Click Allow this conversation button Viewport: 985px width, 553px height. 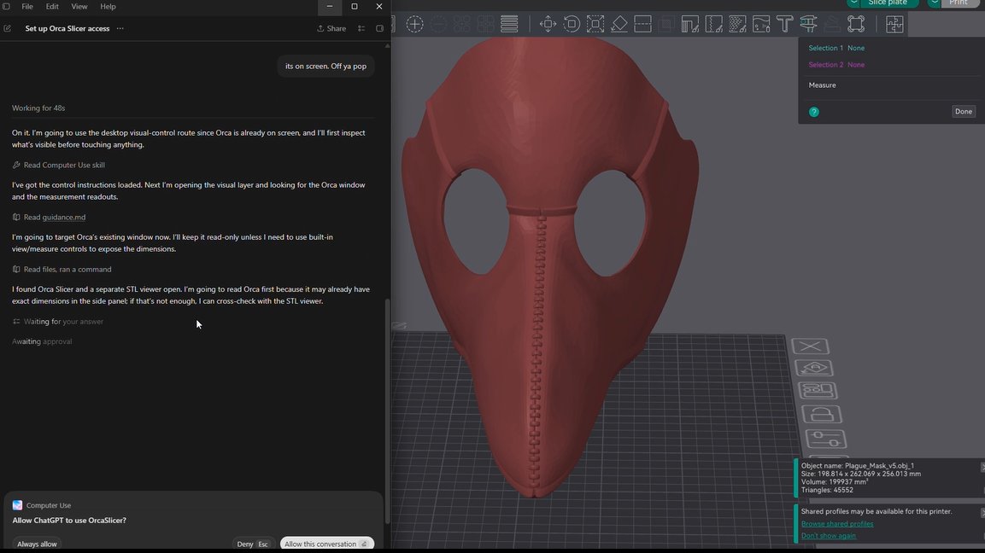coord(326,544)
